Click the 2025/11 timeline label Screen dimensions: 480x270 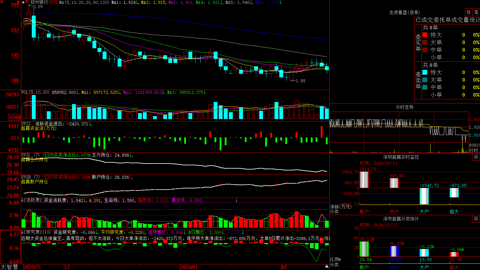pos(32,267)
